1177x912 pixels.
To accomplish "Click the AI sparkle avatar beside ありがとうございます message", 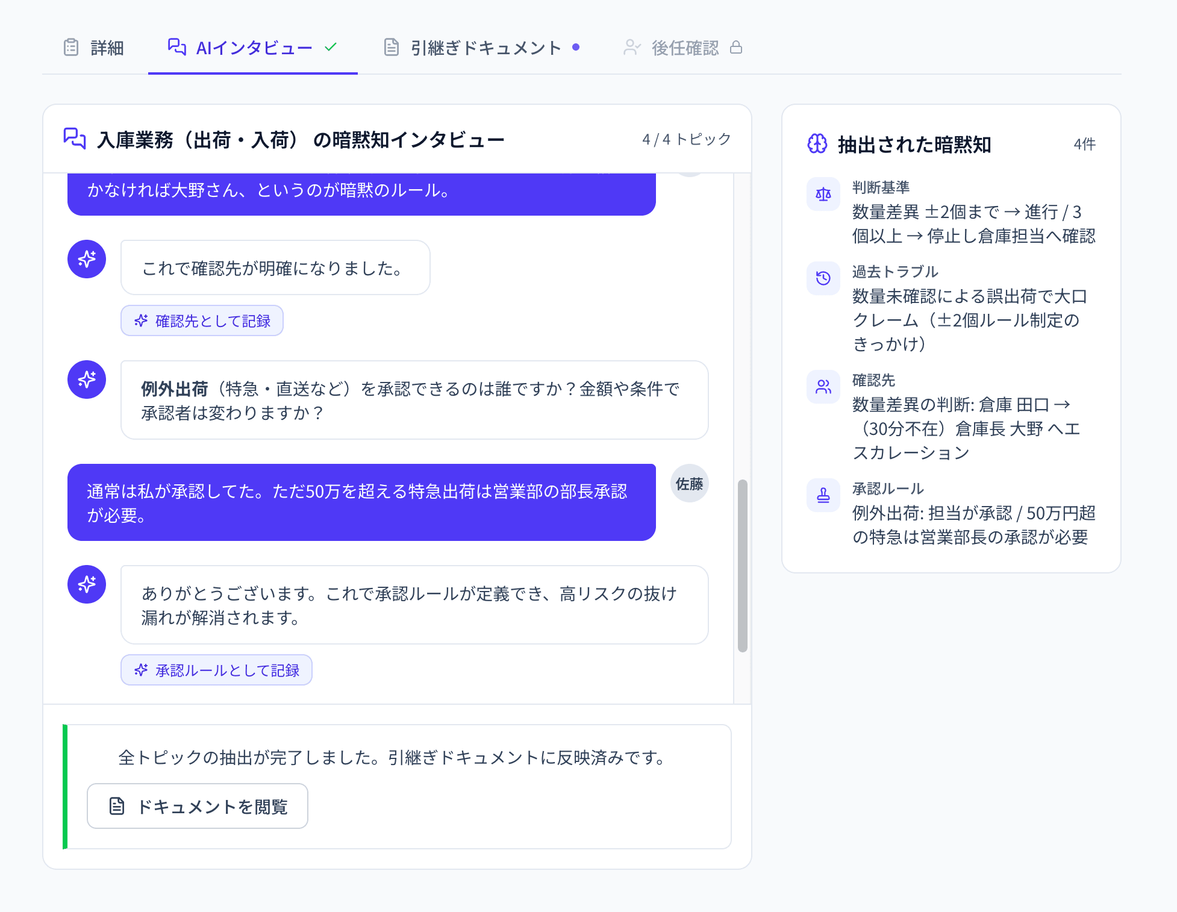I will tap(87, 584).
